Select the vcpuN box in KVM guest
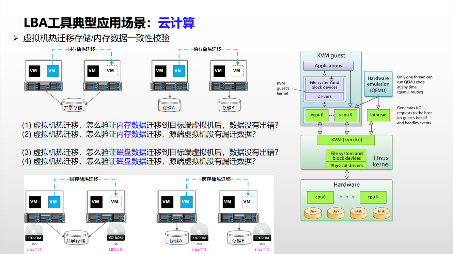453x254 pixels. 346,115
